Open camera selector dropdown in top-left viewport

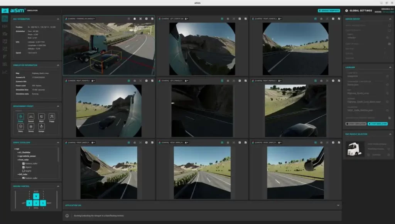point(81,19)
